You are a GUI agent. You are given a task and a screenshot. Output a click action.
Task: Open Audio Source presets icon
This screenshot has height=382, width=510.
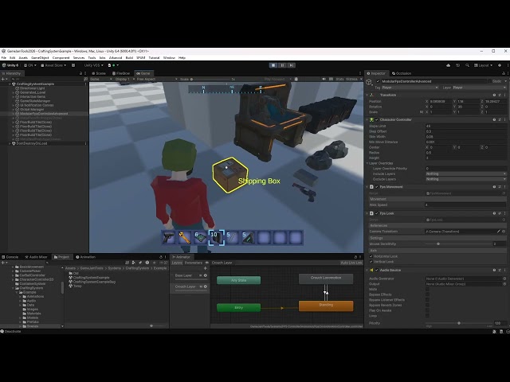[500, 270]
